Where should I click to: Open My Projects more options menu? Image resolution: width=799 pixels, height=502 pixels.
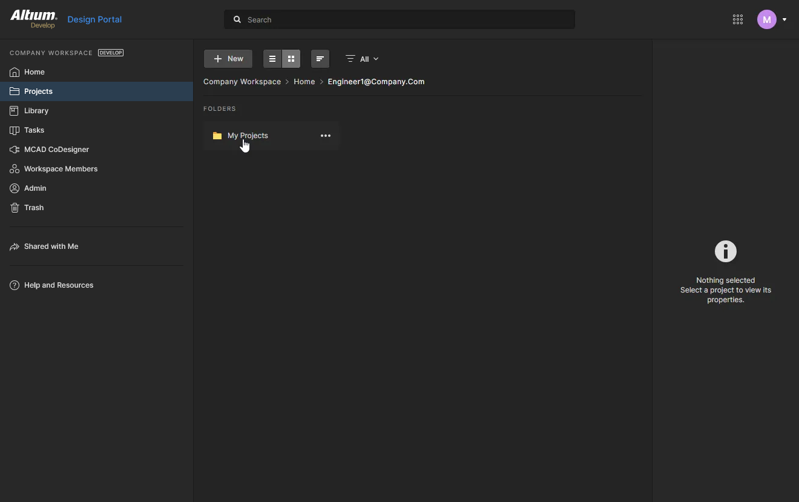point(326,136)
